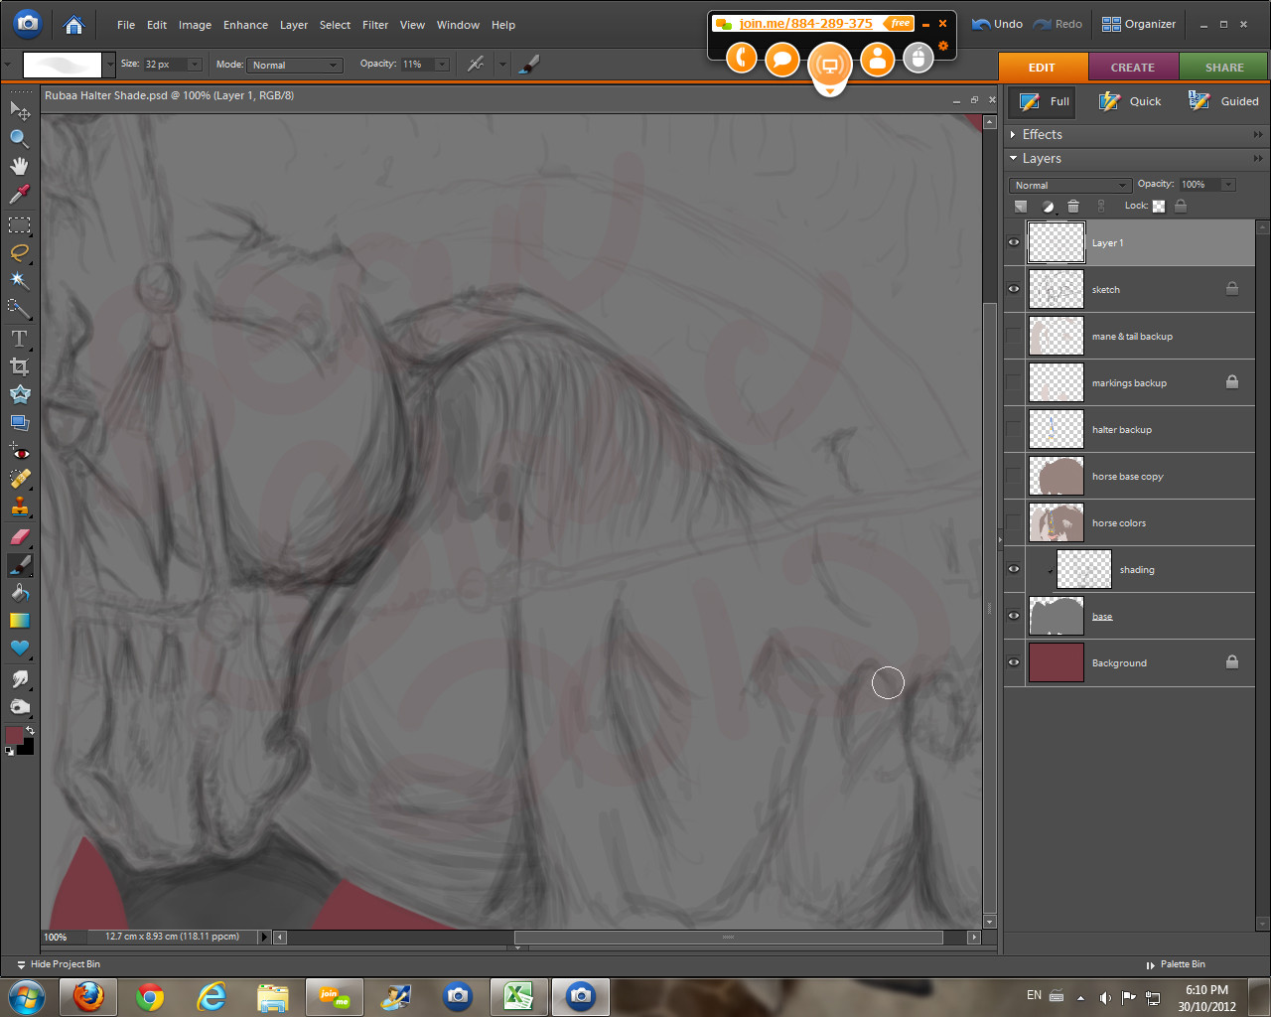Choose the Straighten tool
1271x1017 pixels.
pos(20,422)
